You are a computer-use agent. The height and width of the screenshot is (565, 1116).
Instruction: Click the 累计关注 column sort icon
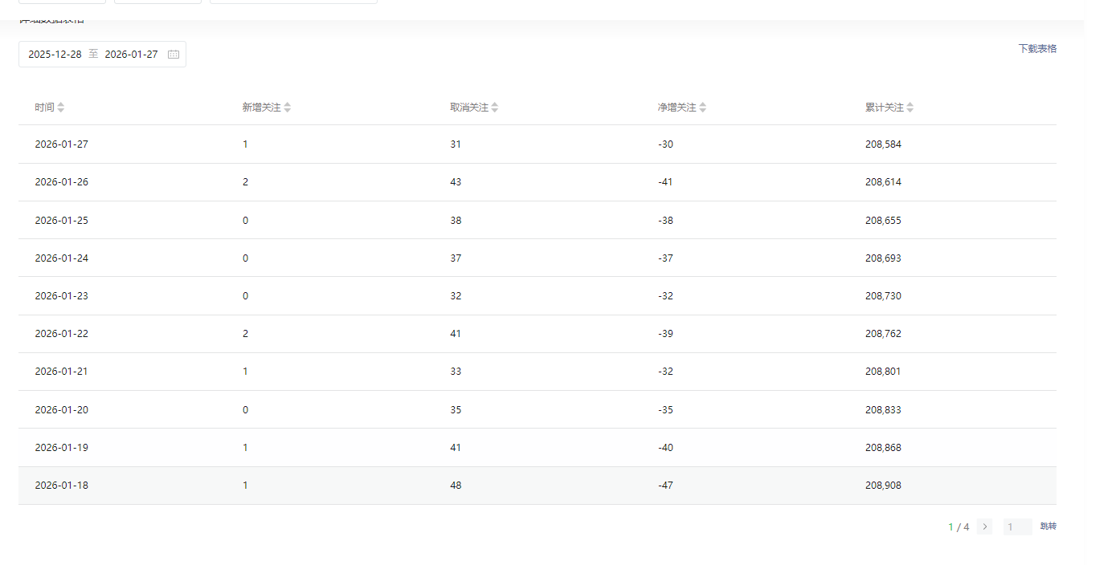point(910,108)
